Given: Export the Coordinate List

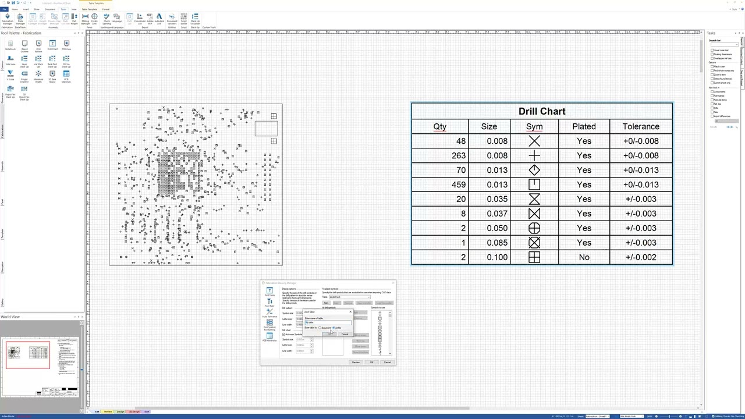Looking at the screenshot, I should tap(140, 20).
